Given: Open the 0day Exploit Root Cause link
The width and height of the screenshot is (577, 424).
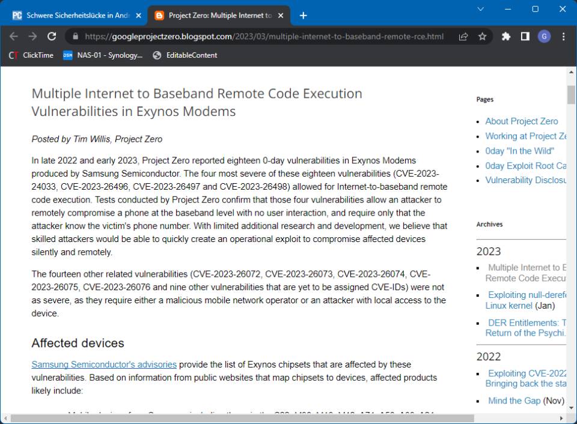Looking at the screenshot, I should (526, 166).
